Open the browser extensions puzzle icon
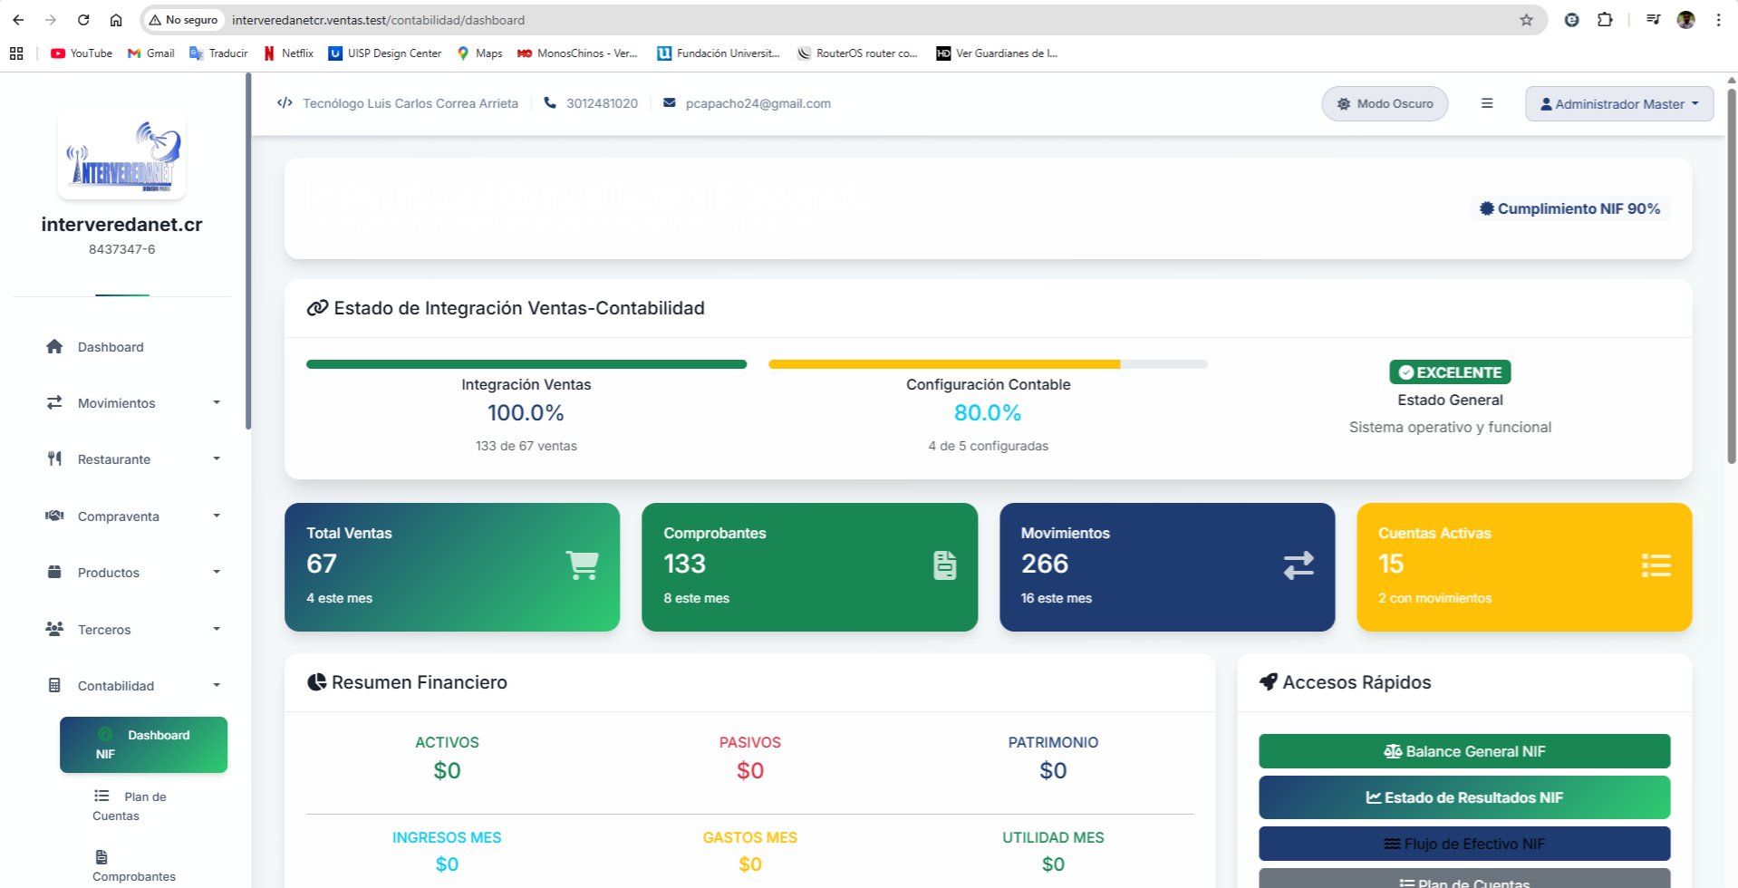Screen dimensions: 1738x888 (x=1605, y=20)
